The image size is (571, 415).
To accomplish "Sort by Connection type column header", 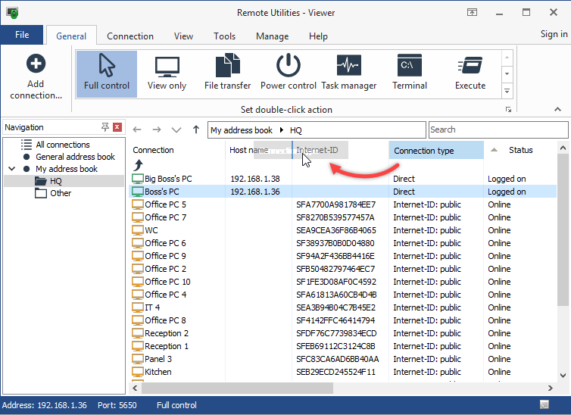I will tap(436, 150).
